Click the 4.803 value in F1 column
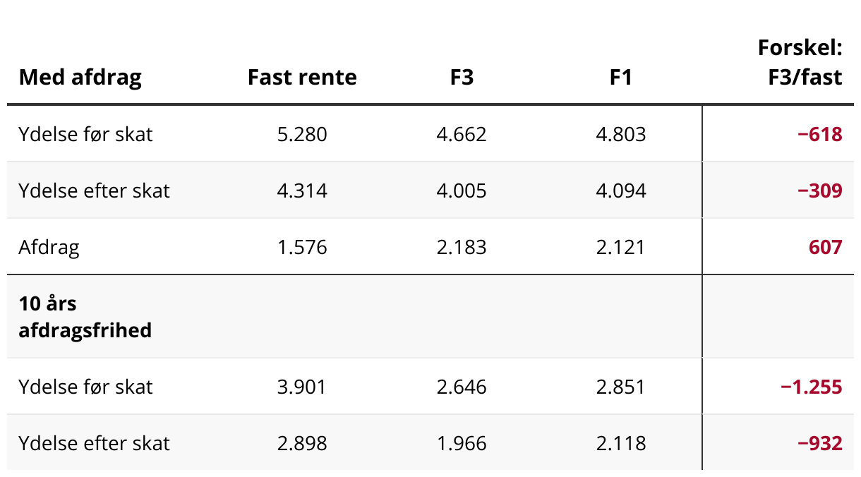Image resolution: width=861 pixels, height=477 pixels. tap(620, 134)
